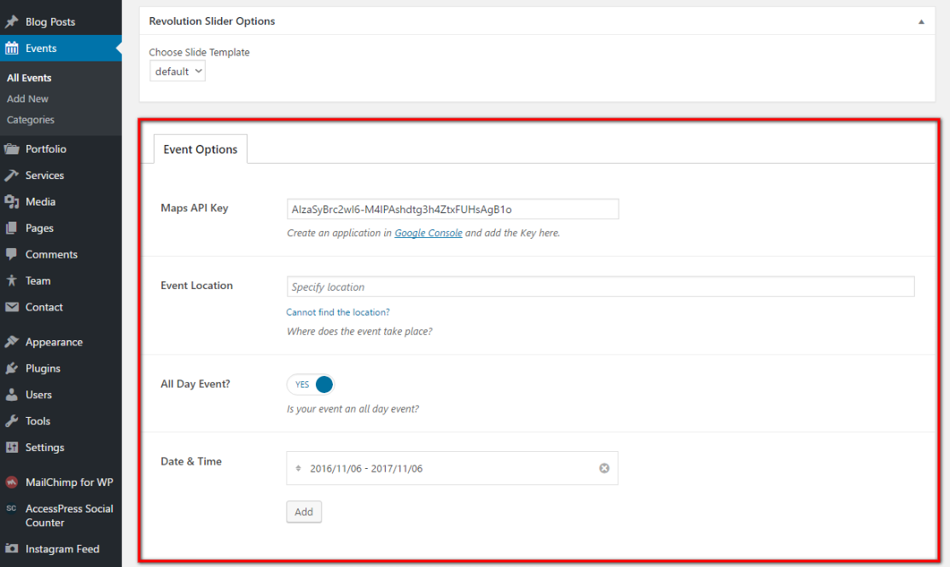Click the Comments speech bubble icon
Viewport: 950px width, 567px height.
pos(12,255)
